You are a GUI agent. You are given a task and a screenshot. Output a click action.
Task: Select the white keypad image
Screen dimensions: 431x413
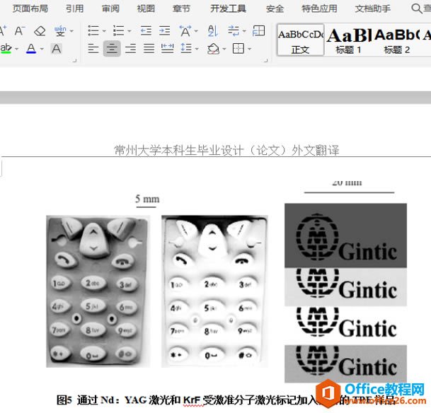(214, 291)
